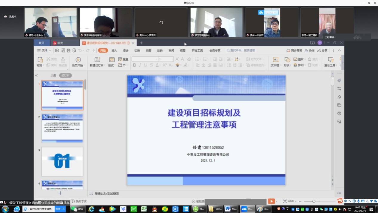Insert a text box (文本框)

[276, 60]
